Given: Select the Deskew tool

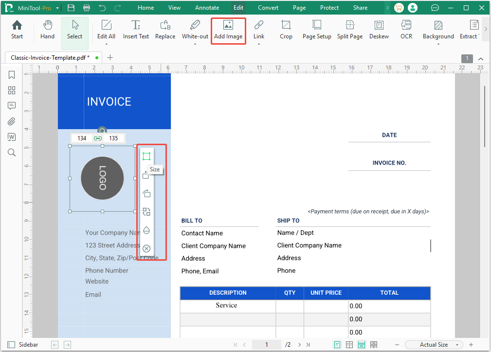Looking at the screenshot, I should (x=379, y=31).
